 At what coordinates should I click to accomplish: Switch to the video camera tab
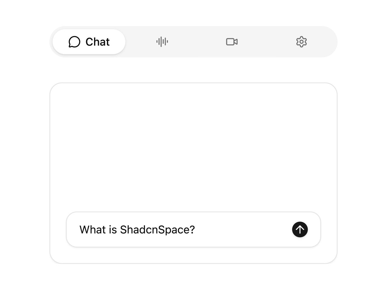[232, 42]
